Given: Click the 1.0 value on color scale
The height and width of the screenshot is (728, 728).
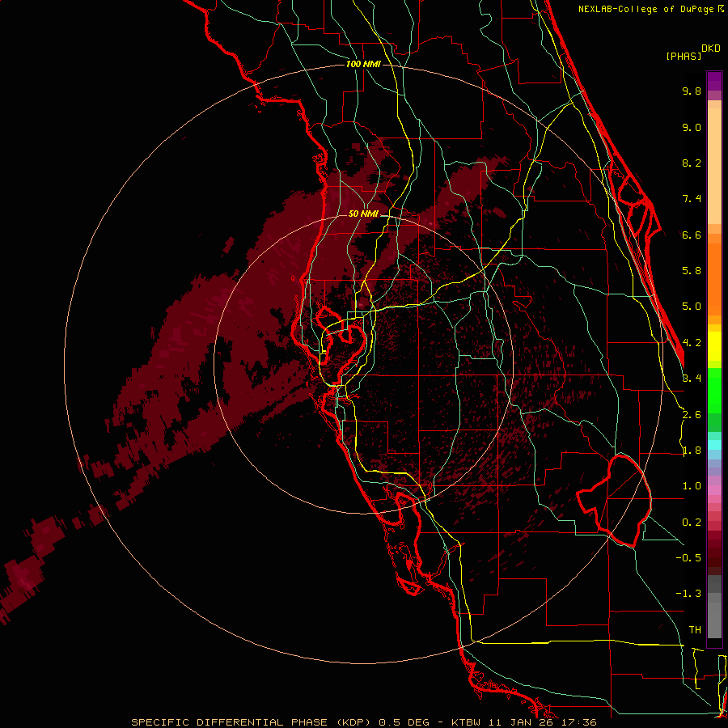Looking at the screenshot, I should [692, 486].
